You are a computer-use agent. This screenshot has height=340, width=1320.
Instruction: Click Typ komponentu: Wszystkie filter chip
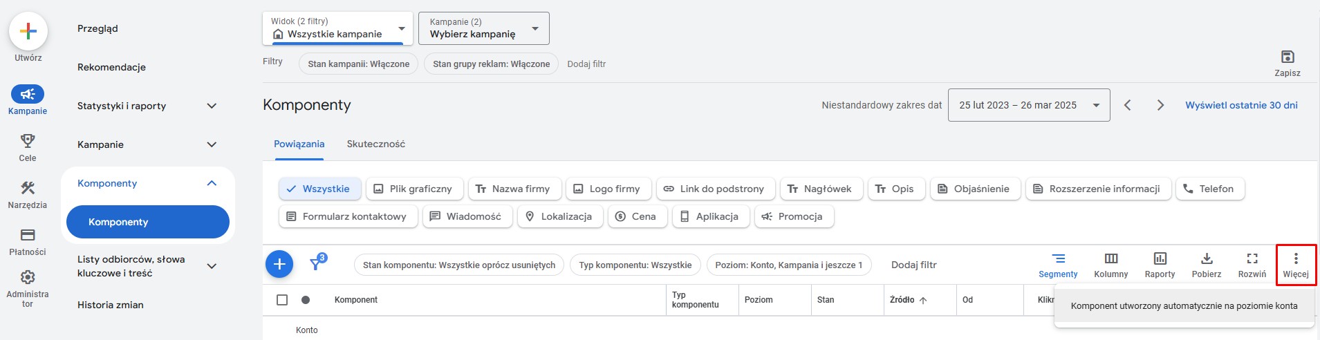click(635, 265)
